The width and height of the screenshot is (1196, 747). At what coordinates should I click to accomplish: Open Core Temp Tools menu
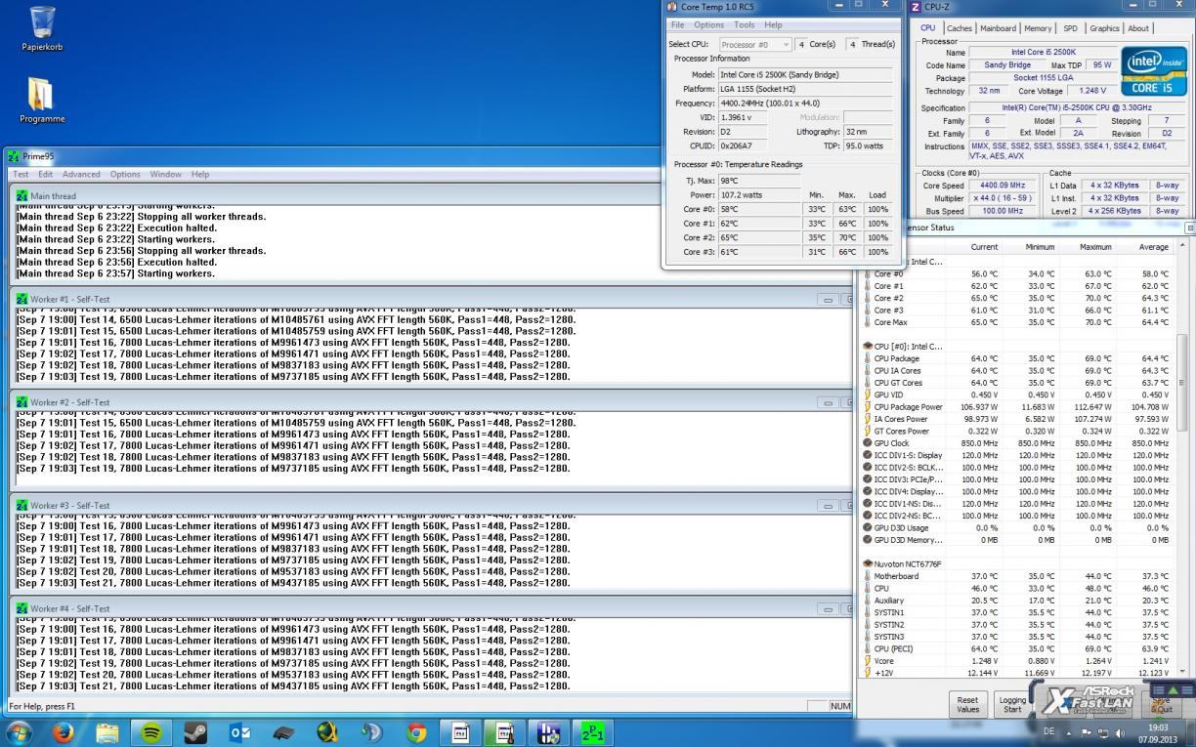coord(745,24)
